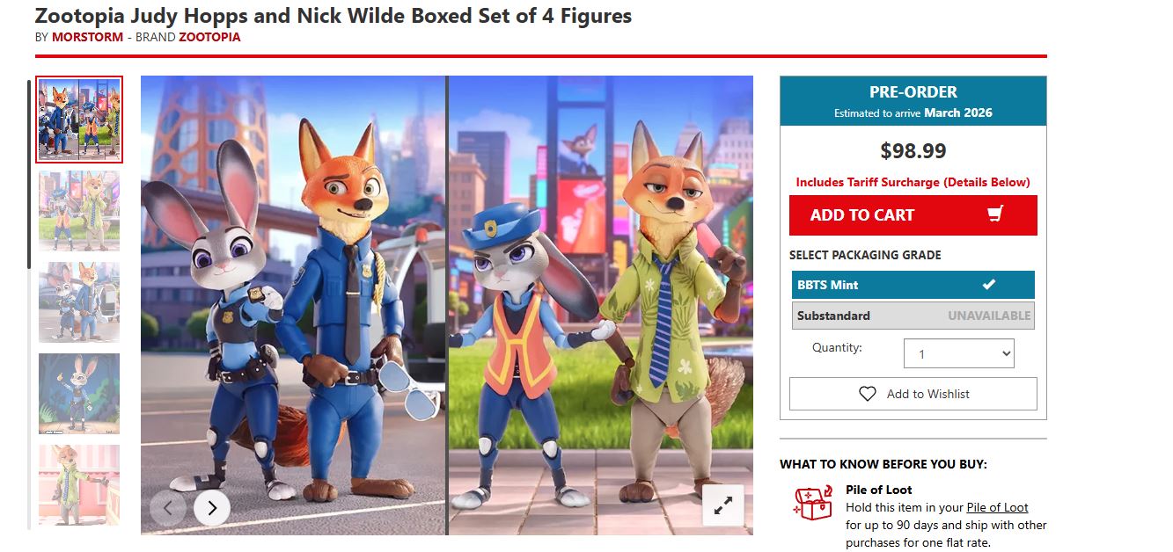Click the heart icon beside Add to Wishlist
This screenshot has height=552, width=1173.
click(x=868, y=394)
